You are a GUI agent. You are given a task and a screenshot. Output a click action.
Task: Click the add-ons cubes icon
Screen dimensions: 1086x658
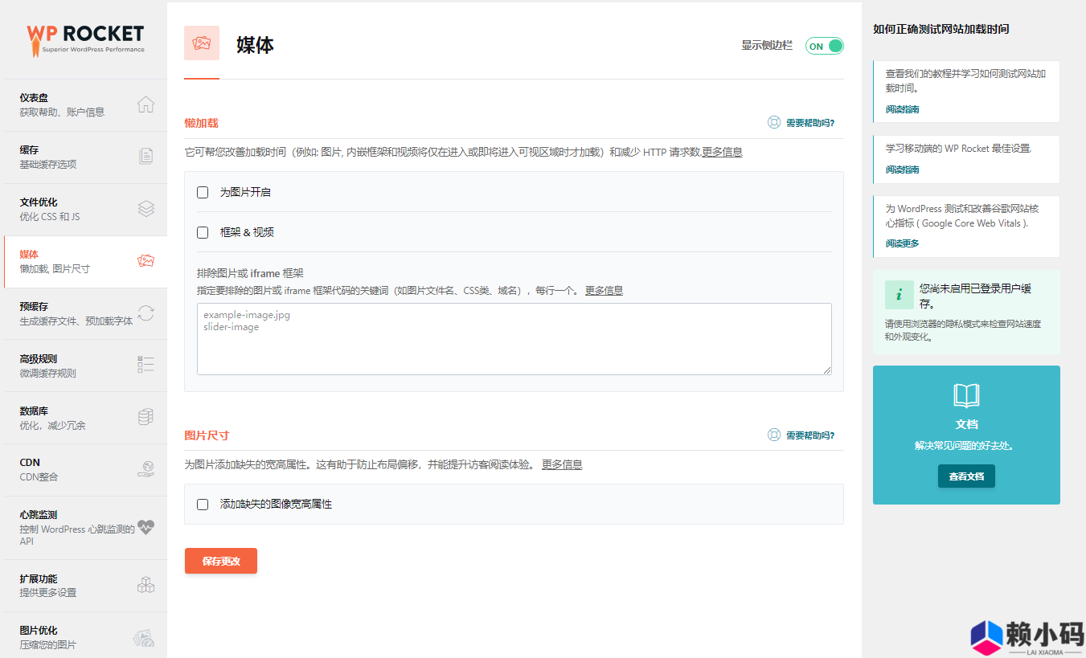145,585
